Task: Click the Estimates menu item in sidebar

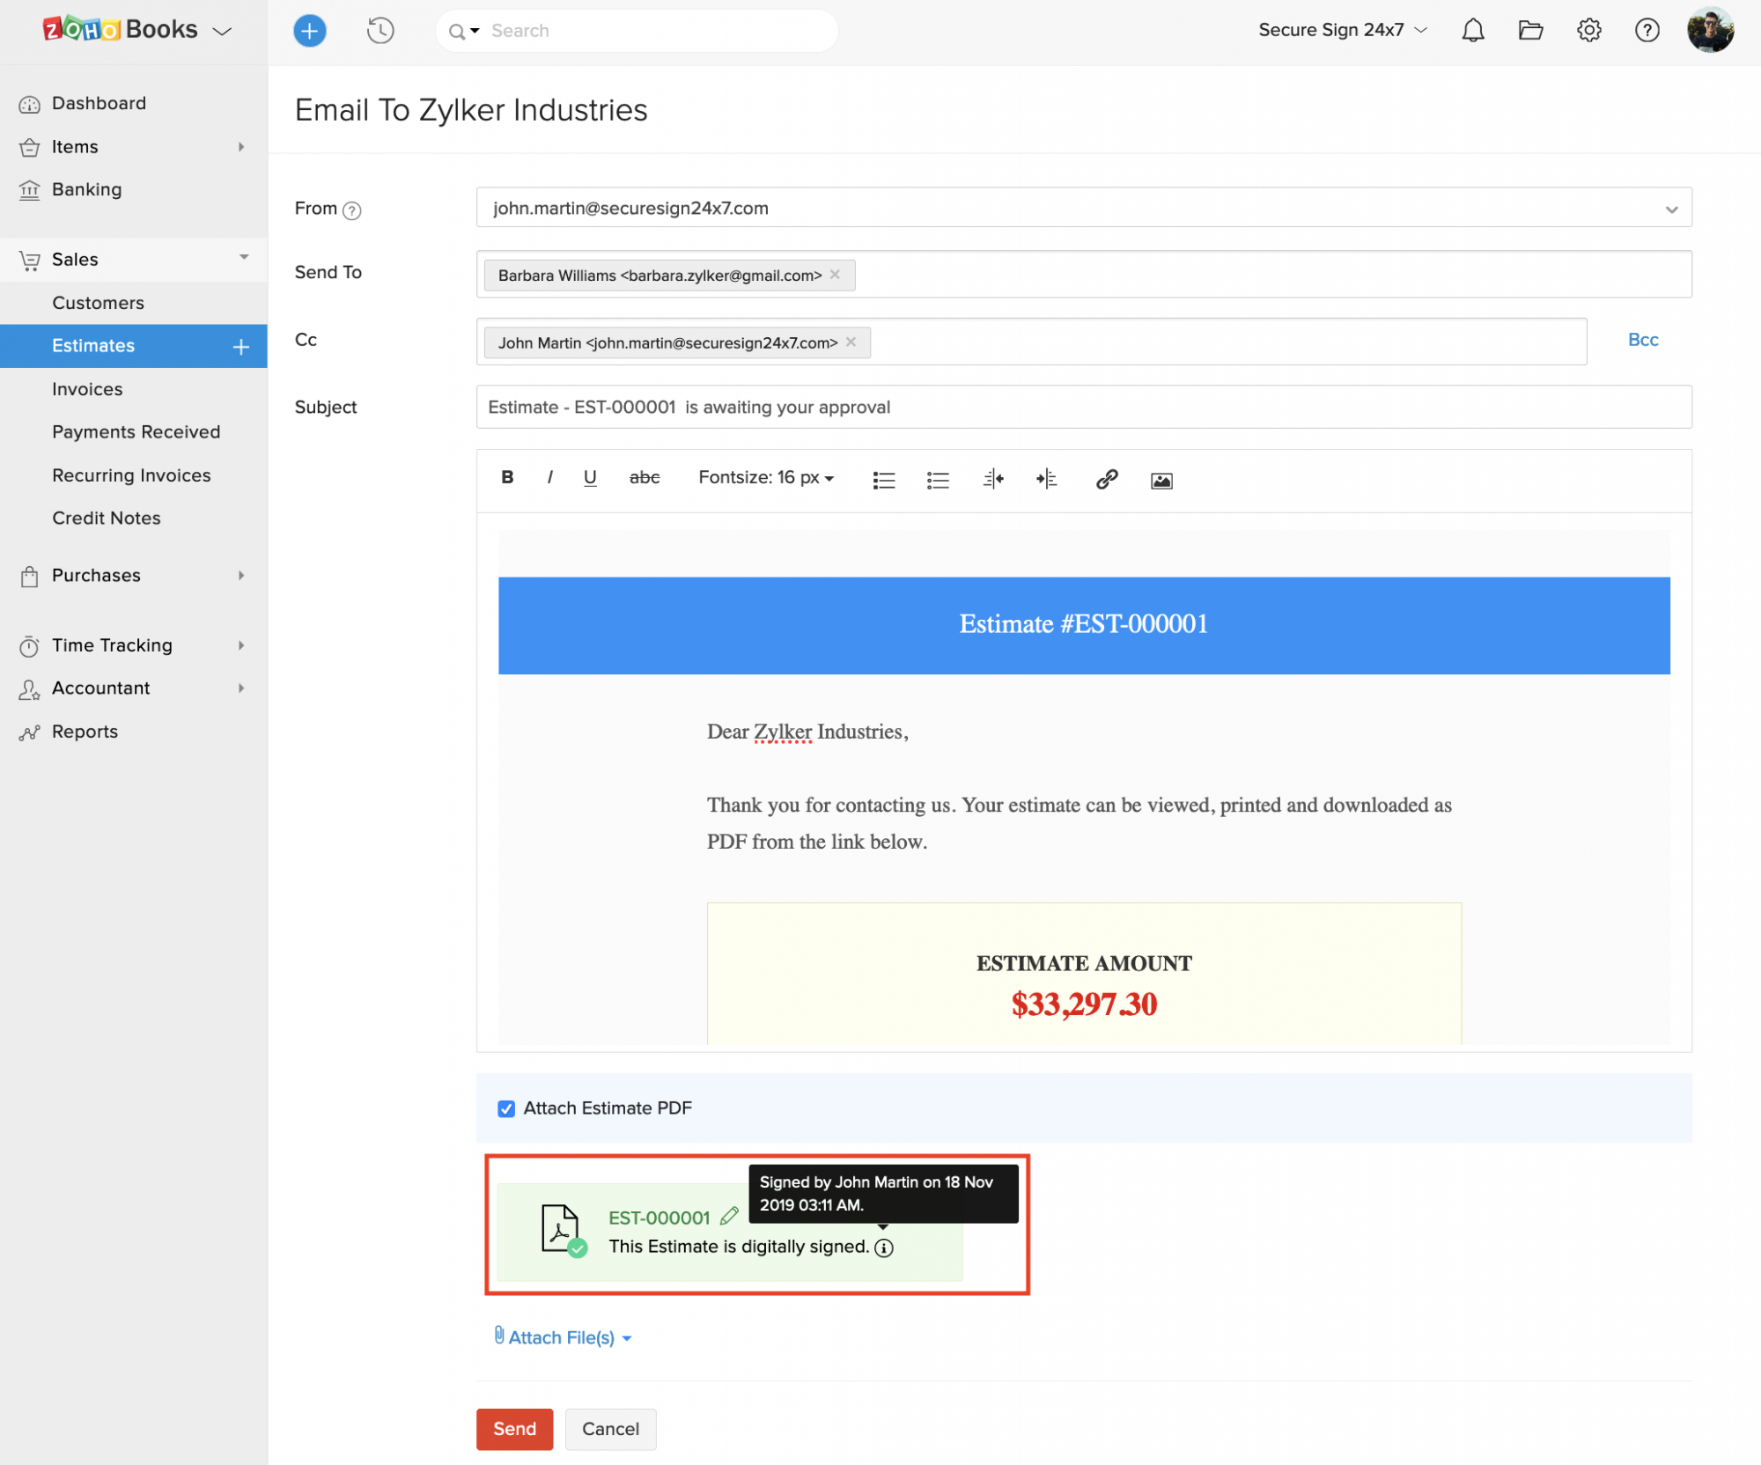Action: (92, 347)
